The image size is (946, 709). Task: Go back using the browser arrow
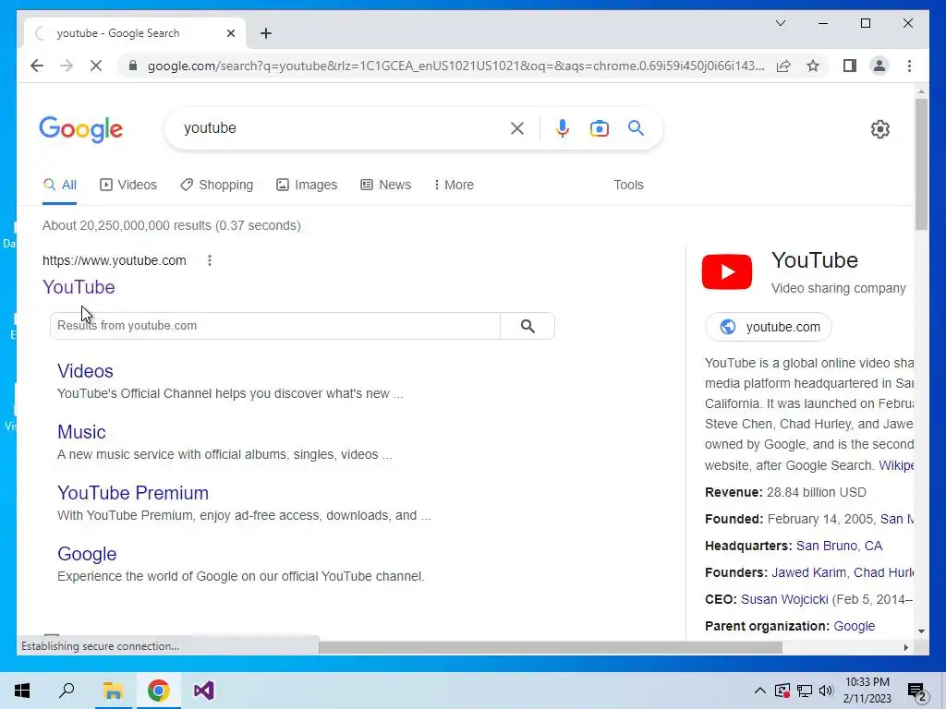point(37,66)
